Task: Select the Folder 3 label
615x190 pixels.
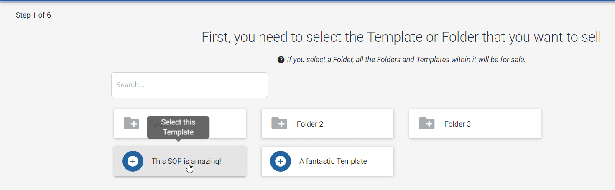Action: click(x=457, y=124)
